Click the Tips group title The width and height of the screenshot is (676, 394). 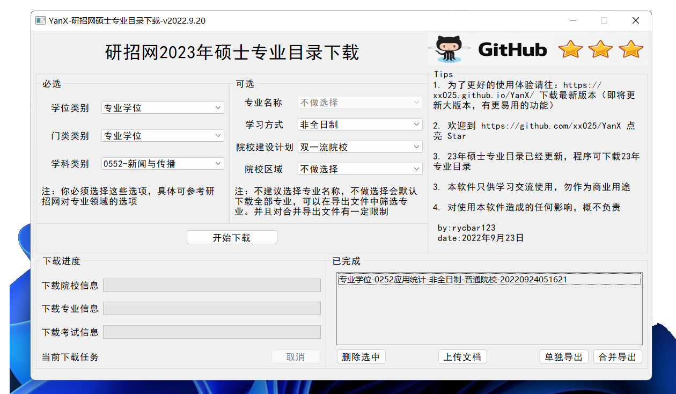tap(444, 75)
